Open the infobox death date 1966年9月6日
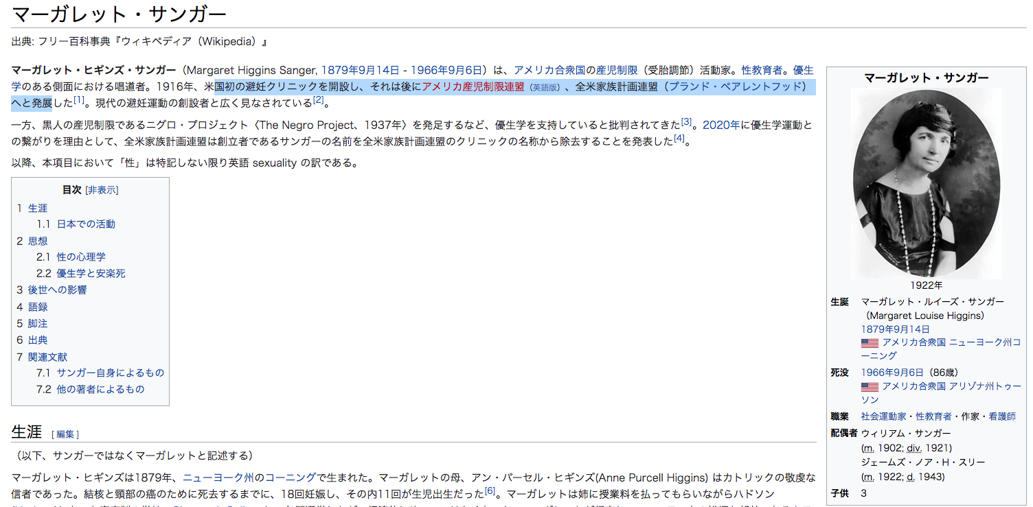The height and width of the screenshot is (507, 1033). [x=893, y=373]
